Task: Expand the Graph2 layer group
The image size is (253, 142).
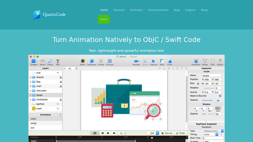Action: (x=31, y=77)
